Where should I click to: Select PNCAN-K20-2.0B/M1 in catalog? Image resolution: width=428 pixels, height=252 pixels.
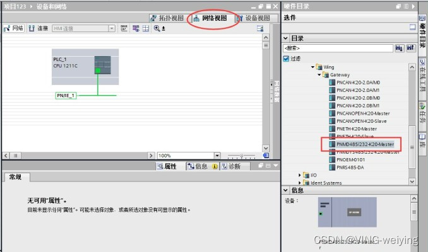(358, 105)
